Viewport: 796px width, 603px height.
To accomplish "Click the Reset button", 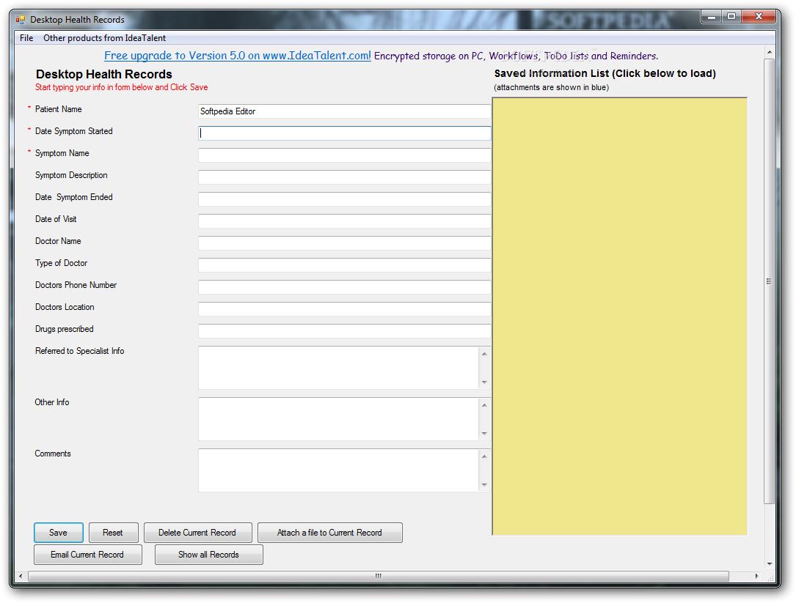I will pos(113,533).
